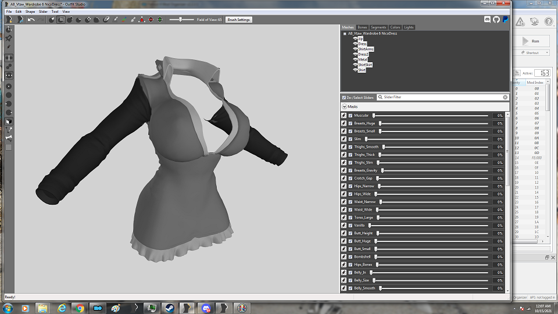Open Brush Settings
The width and height of the screenshot is (558, 314).
click(239, 20)
